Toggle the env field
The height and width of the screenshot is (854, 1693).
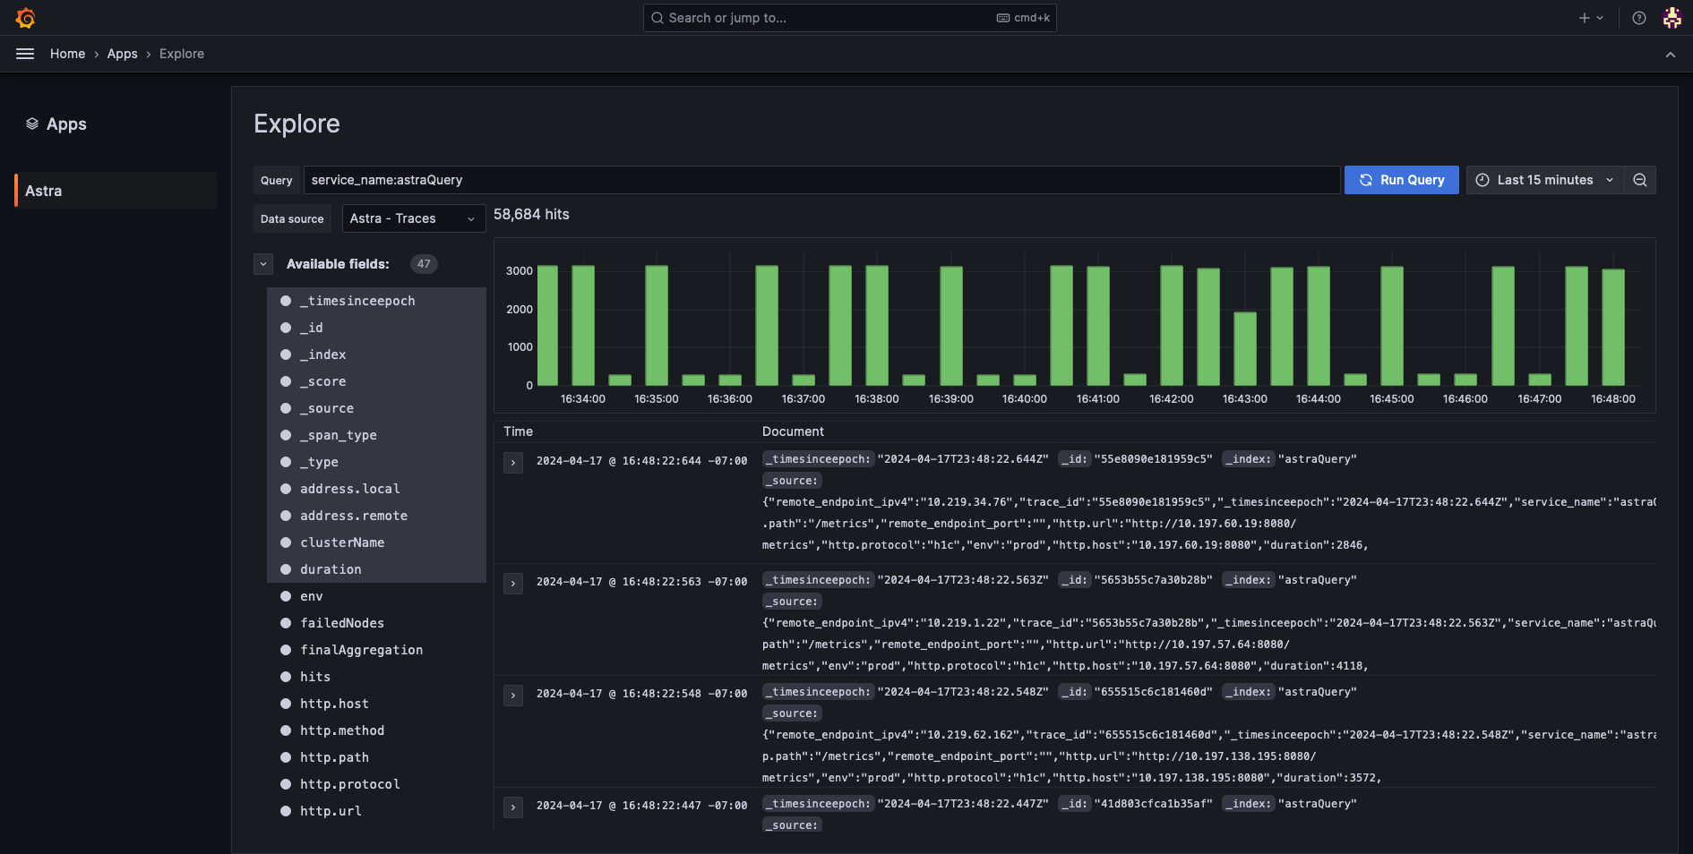(376, 596)
